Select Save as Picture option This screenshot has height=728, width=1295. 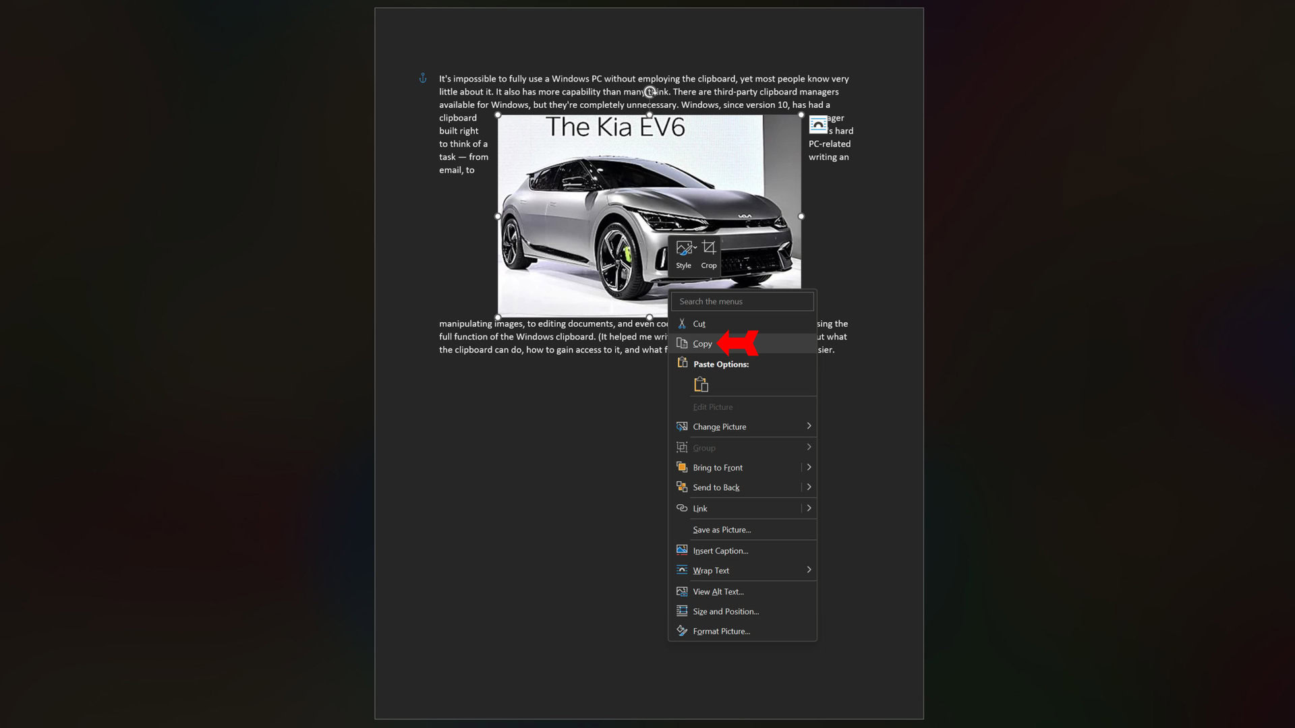pyautogui.click(x=721, y=529)
